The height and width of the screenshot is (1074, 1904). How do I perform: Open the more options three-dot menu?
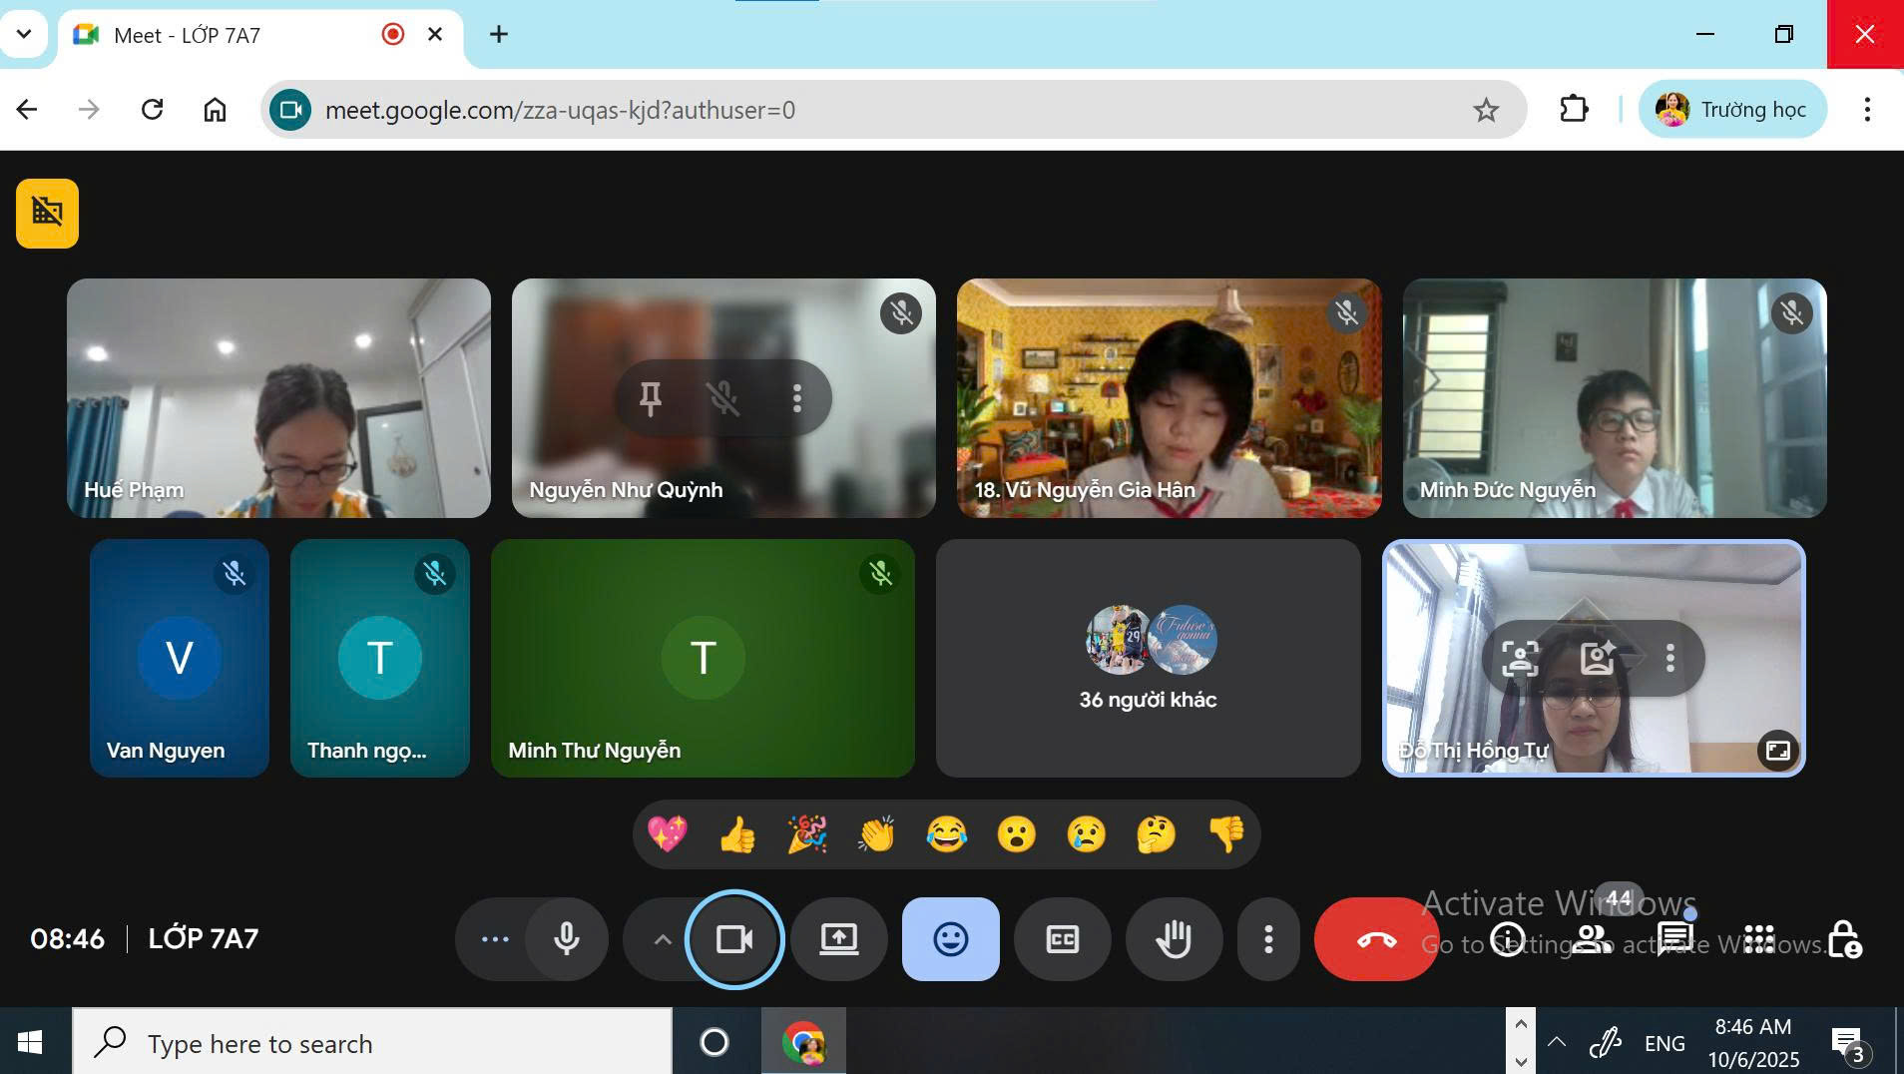[1268, 939]
